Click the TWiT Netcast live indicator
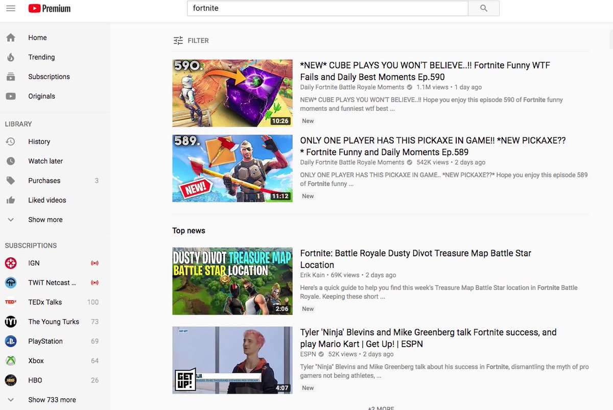This screenshot has height=410, width=613. 95,282
